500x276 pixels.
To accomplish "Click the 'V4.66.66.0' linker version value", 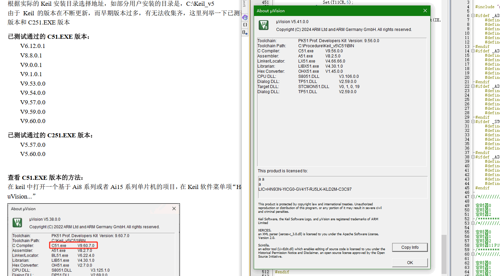I will 335,61.
